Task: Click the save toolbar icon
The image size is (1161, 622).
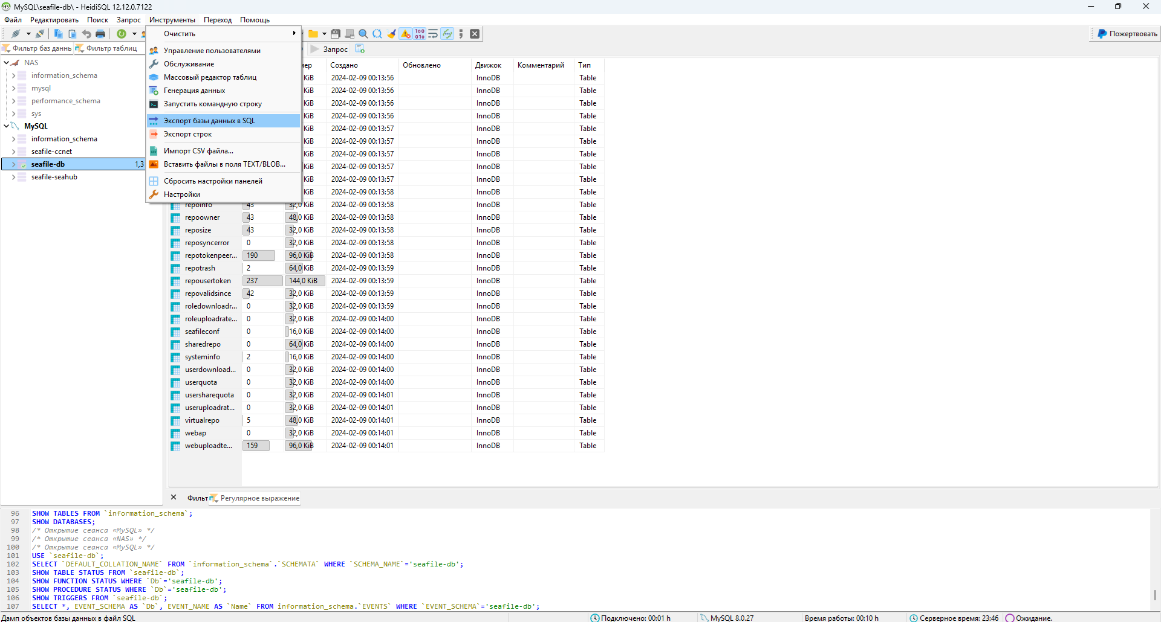Action: (336, 34)
